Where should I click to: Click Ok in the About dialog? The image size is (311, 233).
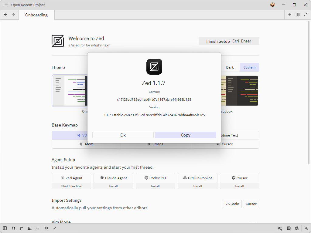[x=123, y=135]
